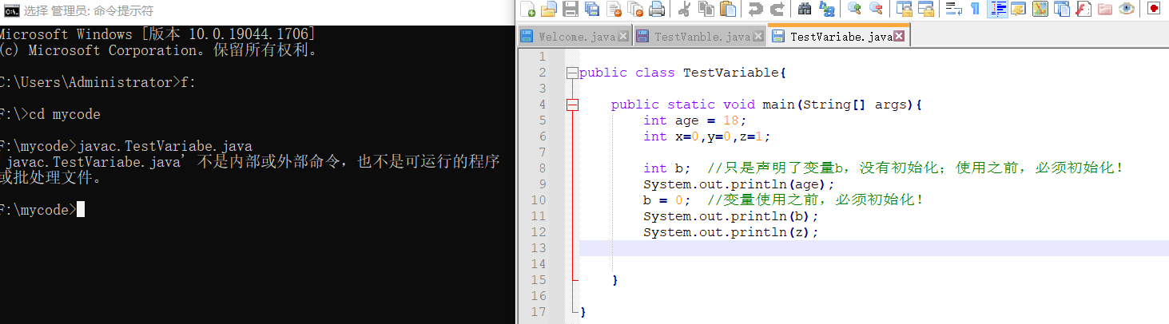The height and width of the screenshot is (324, 1169).
Task: Redo the last undone edit
Action: (777, 9)
